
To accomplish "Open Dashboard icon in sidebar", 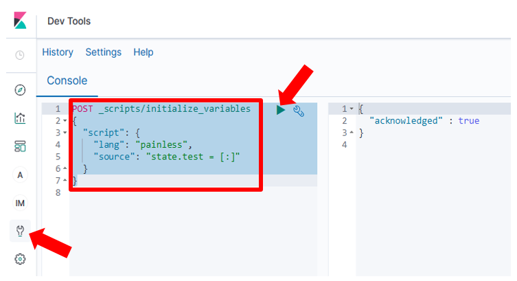I will (20, 146).
